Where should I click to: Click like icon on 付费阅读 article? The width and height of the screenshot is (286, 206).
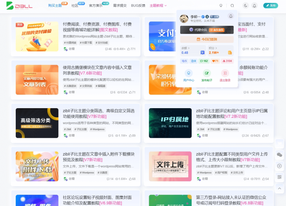pyautogui.click(x=129, y=49)
